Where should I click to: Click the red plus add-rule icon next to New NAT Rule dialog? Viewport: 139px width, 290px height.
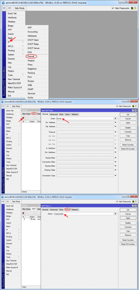click(x=23, y=118)
